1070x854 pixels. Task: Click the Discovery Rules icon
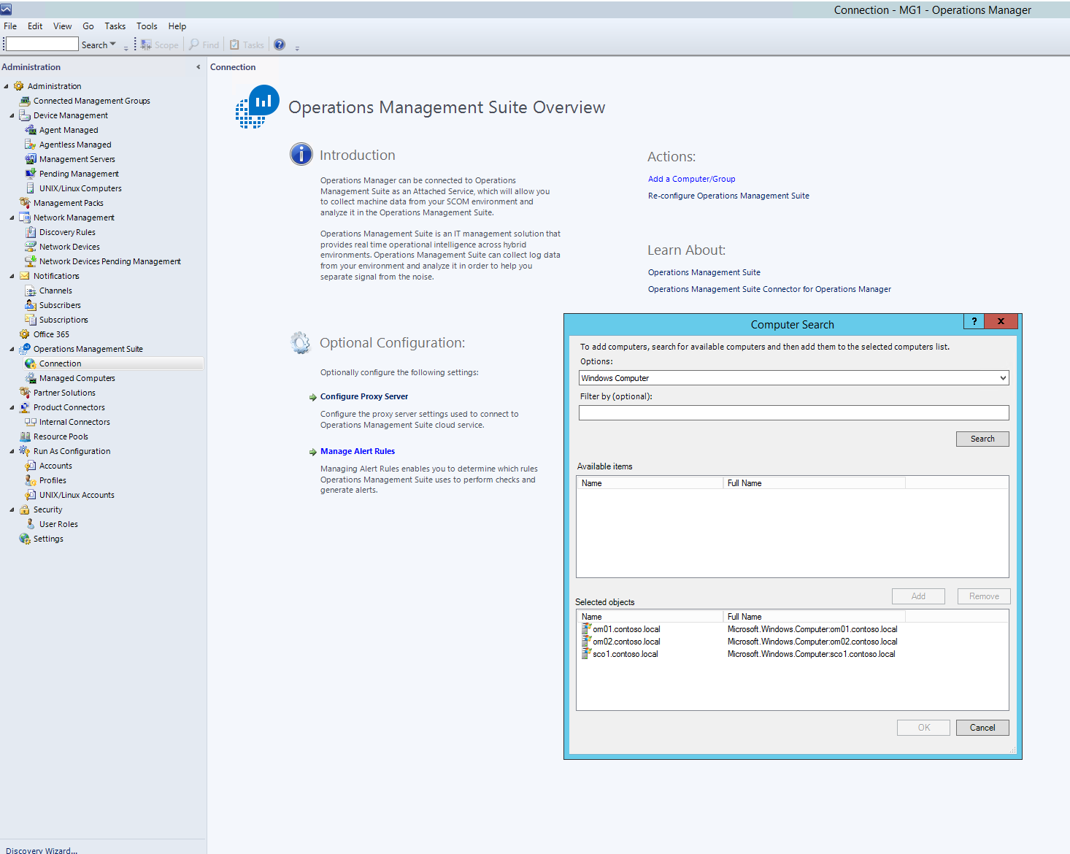(x=31, y=232)
